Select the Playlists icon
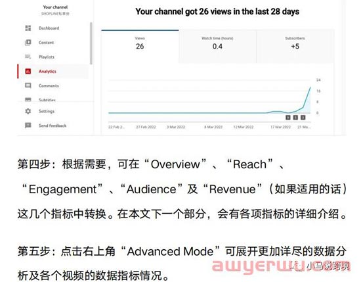Viewport: 361px width, 282px height. (28, 57)
